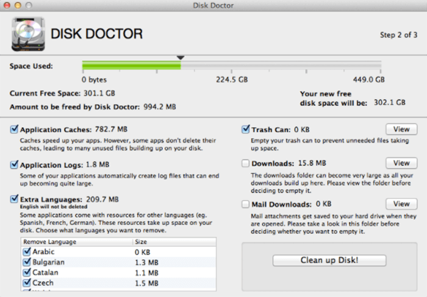Uncheck Arabic in the language list

[x=27, y=251]
